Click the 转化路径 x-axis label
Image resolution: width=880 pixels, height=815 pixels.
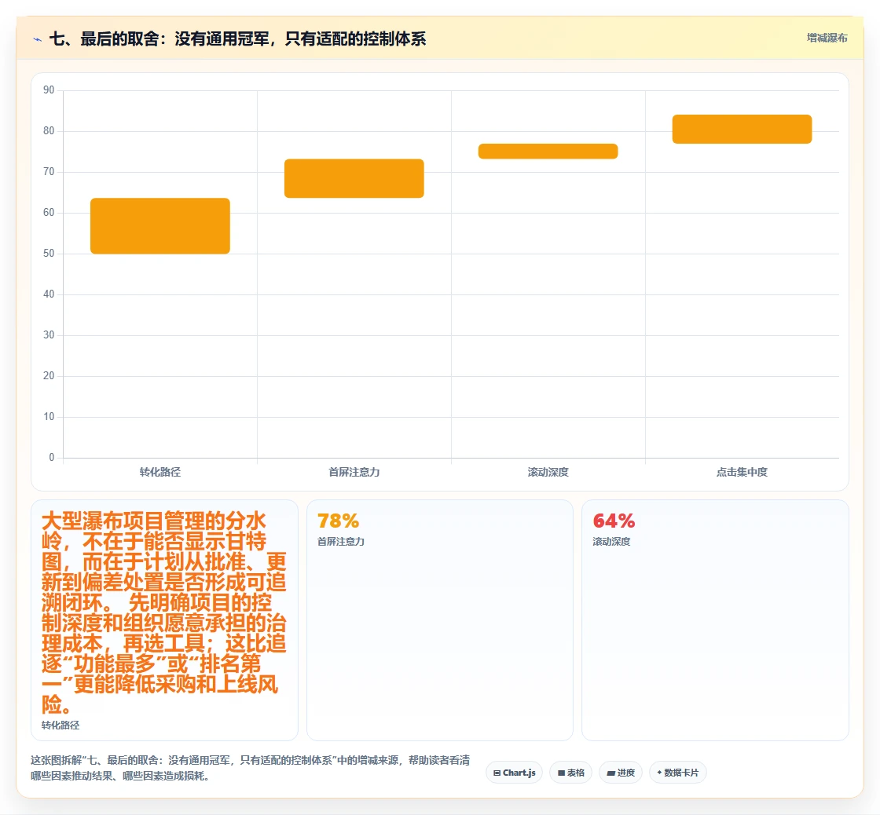click(160, 473)
